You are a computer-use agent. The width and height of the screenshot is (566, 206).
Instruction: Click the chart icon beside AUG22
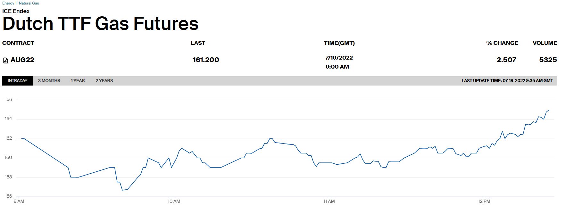point(5,60)
